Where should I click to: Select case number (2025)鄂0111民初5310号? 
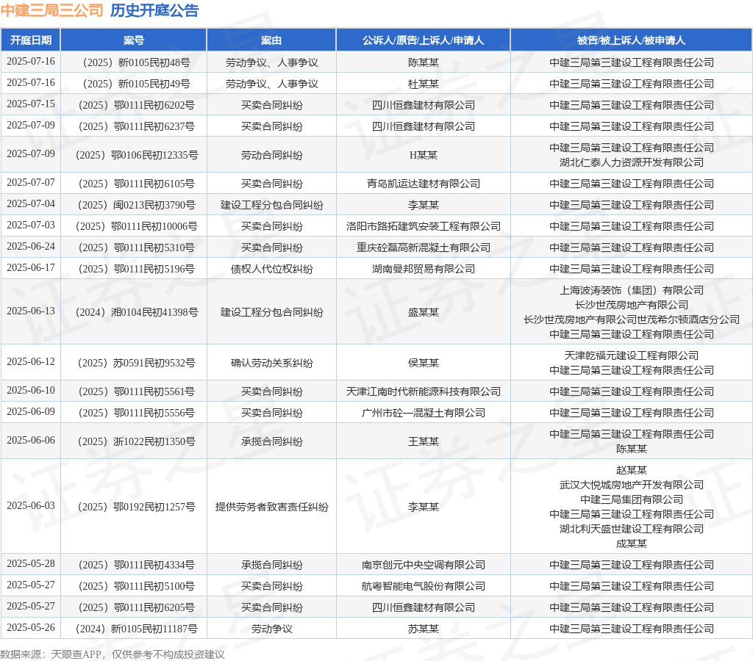pos(136,248)
